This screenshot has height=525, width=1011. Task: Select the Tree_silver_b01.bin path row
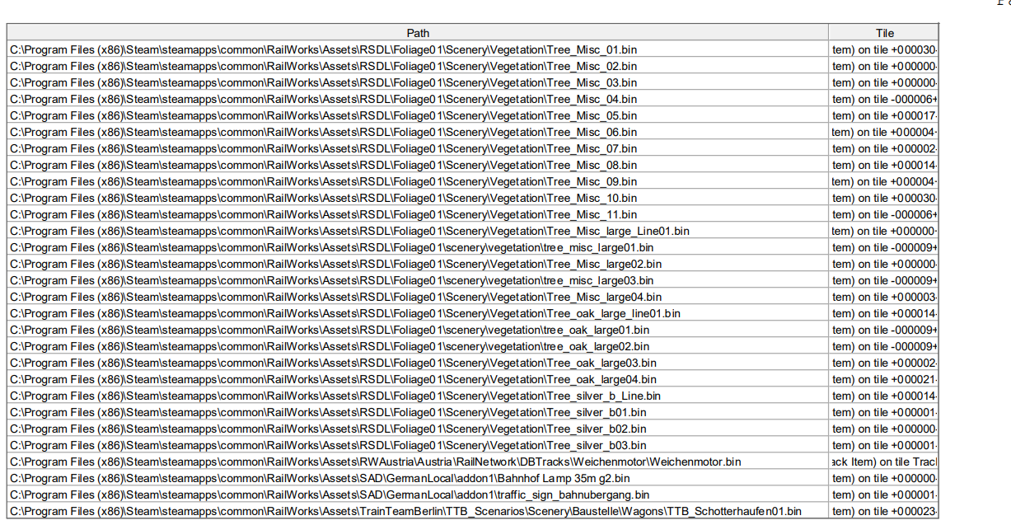(418, 412)
